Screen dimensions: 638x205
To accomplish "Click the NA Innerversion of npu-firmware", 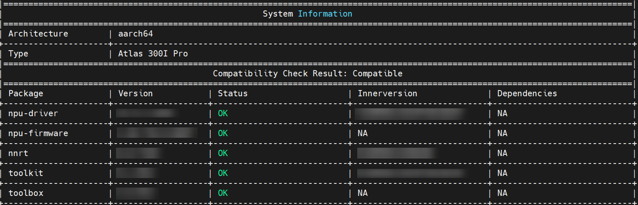I will (362, 133).
